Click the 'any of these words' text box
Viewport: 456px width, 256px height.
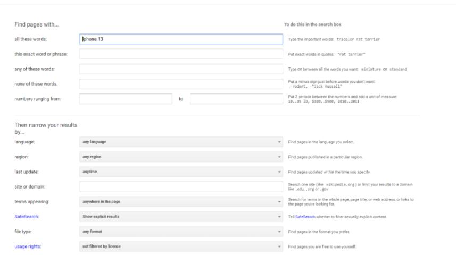tap(181, 69)
